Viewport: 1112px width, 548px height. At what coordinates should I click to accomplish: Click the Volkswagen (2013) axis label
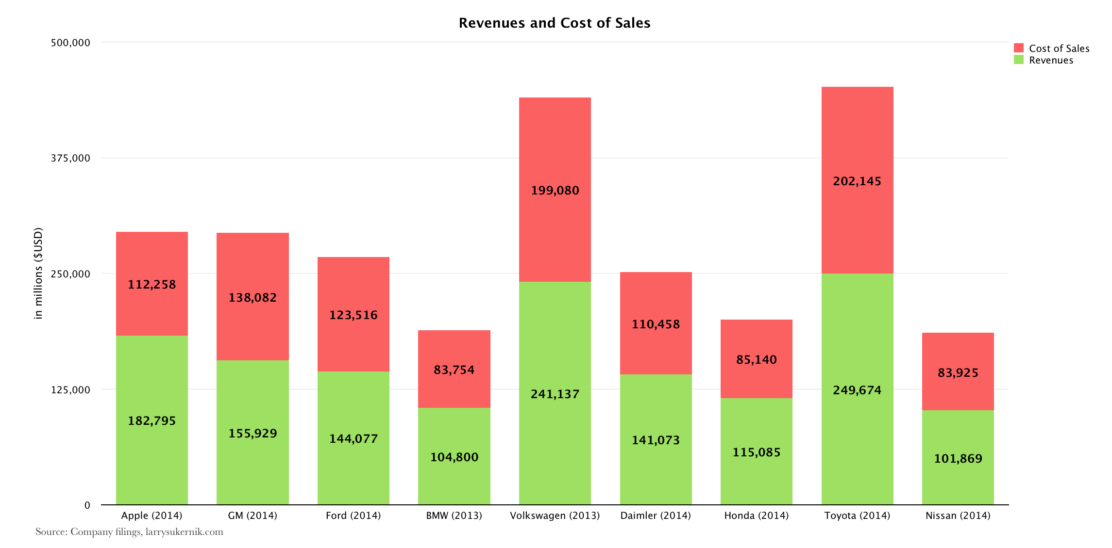[x=555, y=516]
